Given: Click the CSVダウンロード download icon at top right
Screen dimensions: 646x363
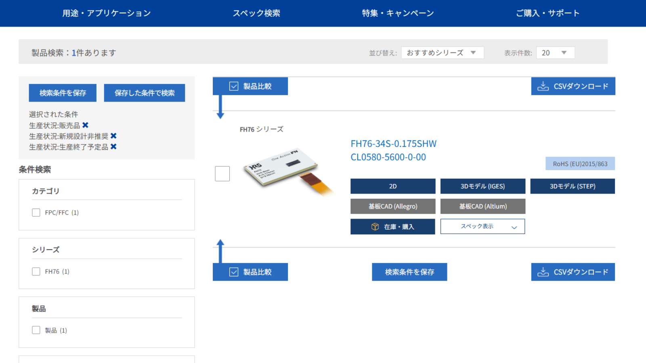Looking at the screenshot, I should tap(543, 86).
